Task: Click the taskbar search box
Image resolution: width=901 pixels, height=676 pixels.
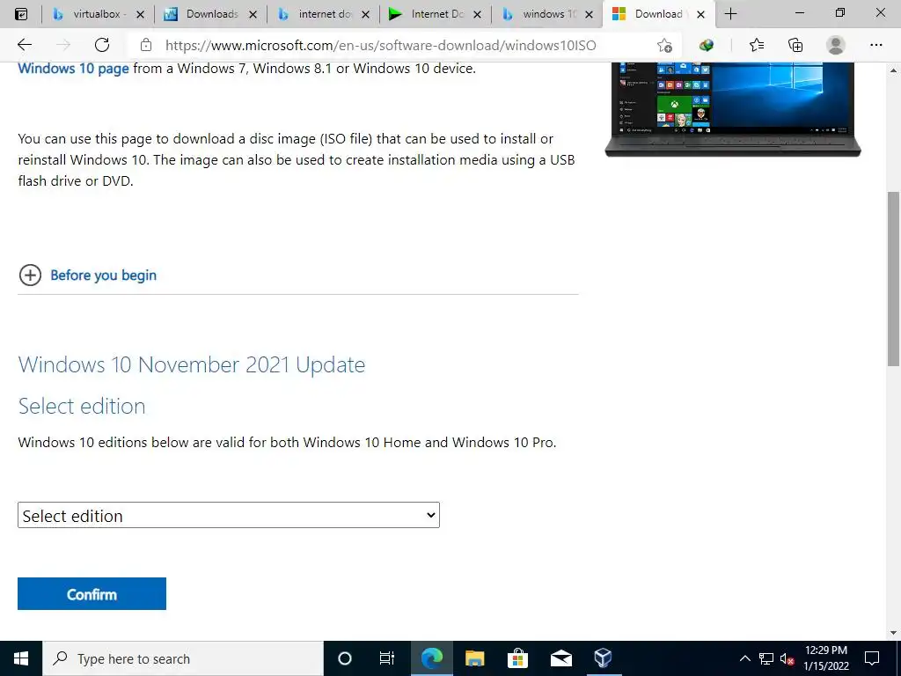Action: point(183,658)
